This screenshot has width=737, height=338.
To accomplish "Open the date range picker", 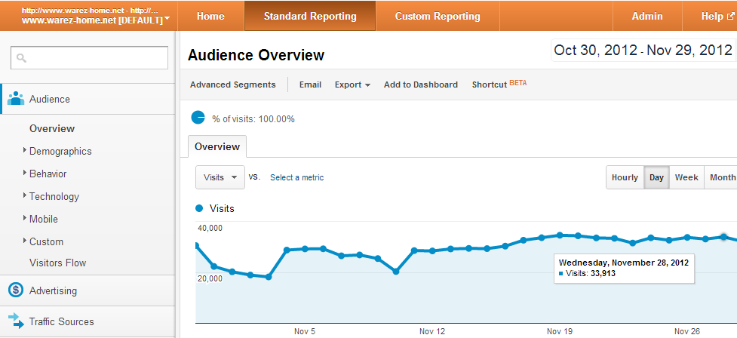I will click(x=643, y=51).
